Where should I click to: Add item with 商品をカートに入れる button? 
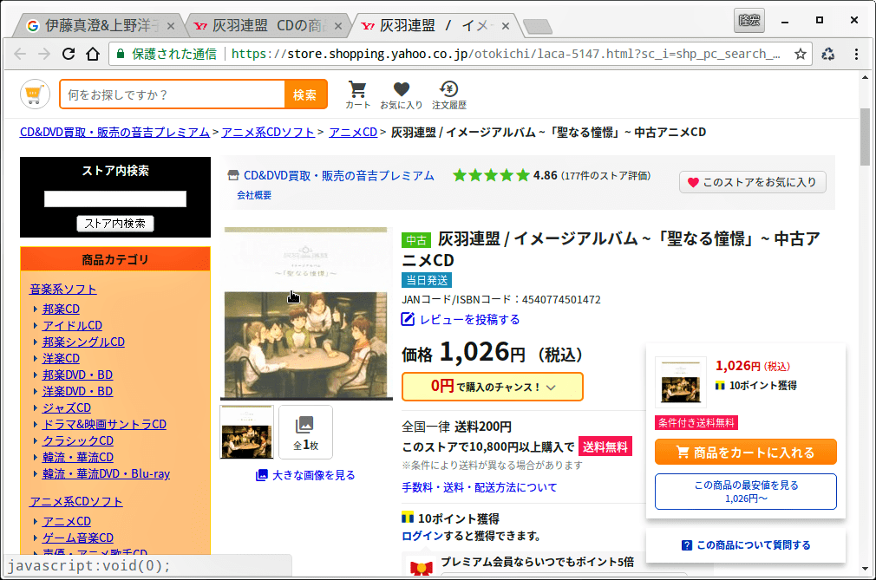[745, 453]
